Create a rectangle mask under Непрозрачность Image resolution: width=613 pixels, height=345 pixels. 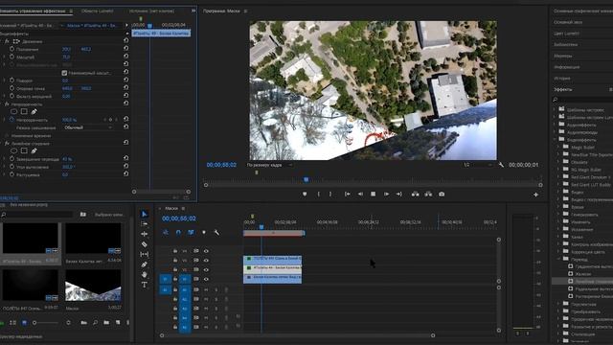[24, 112]
